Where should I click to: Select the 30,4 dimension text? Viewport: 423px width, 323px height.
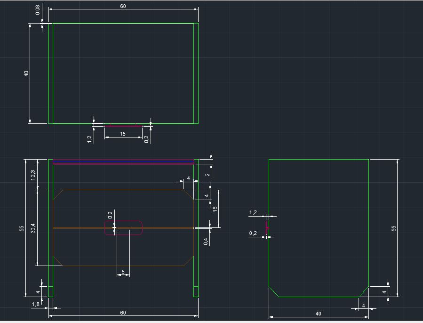point(32,228)
